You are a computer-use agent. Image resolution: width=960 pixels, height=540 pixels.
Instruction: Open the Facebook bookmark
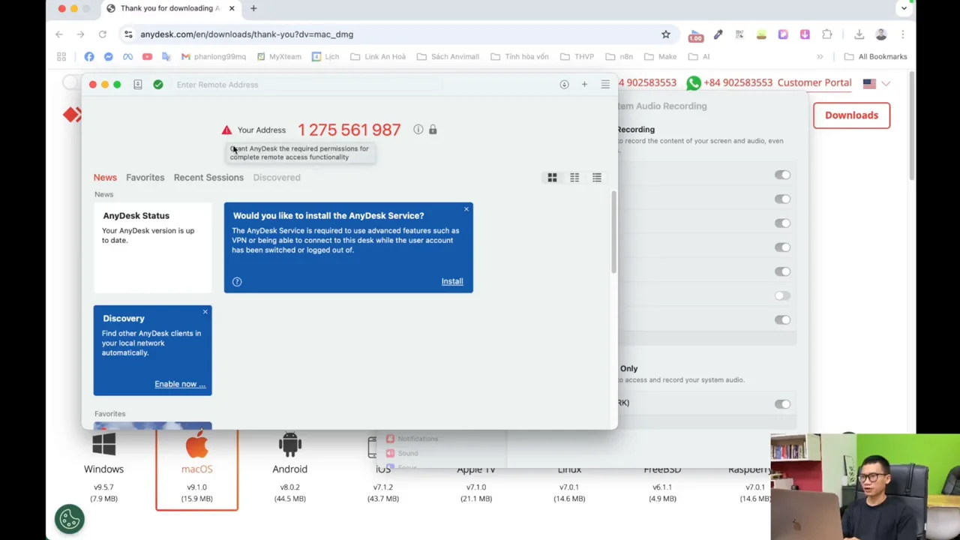(89, 56)
